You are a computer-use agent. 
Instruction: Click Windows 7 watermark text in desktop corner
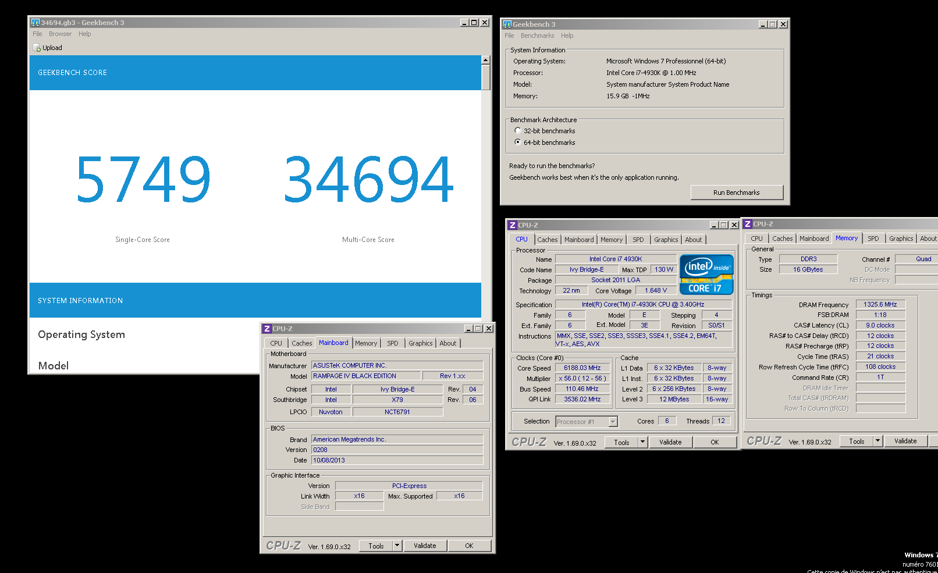pyautogui.click(x=921, y=555)
